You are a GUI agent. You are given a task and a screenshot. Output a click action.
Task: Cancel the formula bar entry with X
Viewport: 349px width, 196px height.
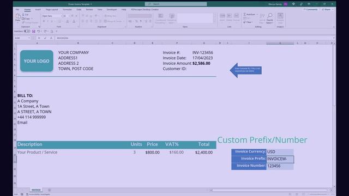tap(39, 38)
